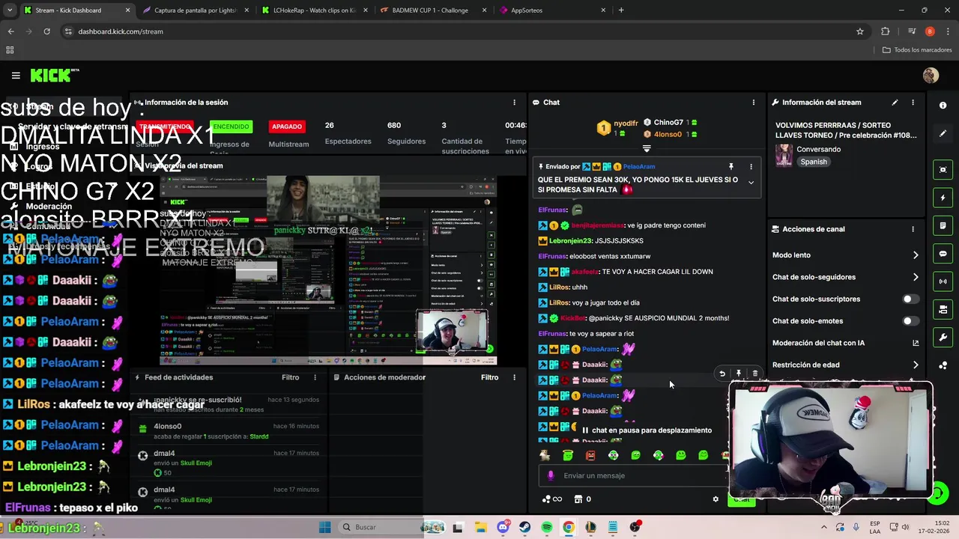The image size is (959, 539).
Task: Open Información de la sesión options menu
Action: click(514, 103)
